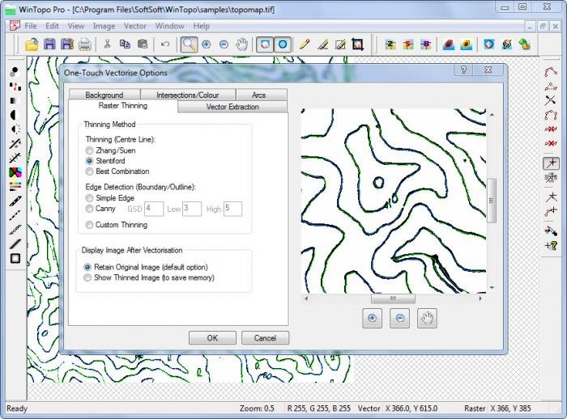Click the Copy icon in toolbar
567x419 pixels.
[x=125, y=44]
